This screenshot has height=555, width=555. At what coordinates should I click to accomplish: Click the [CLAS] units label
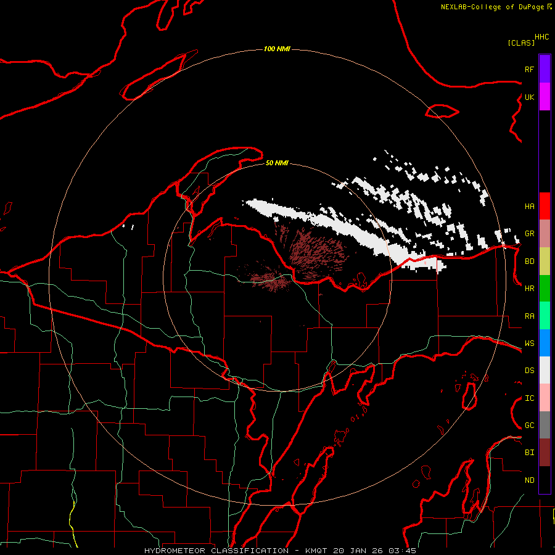(521, 43)
